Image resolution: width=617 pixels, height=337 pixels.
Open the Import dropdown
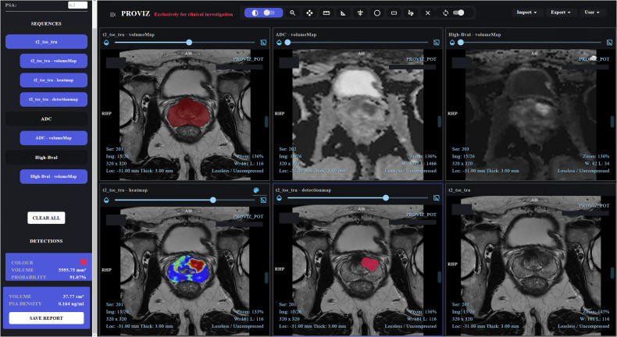click(x=526, y=12)
